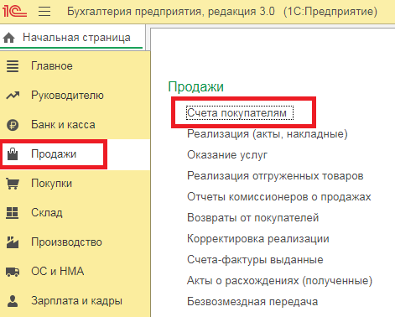Open Акты о расхождениях (полученные) link
This screenshot has width=395, height=317.
point(279,281)
